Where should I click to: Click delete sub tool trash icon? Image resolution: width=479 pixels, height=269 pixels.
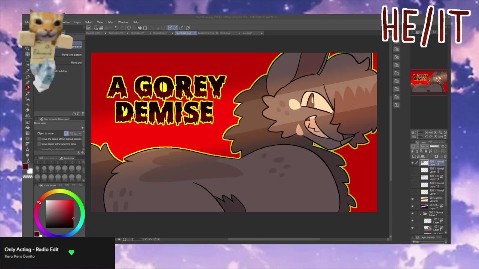pos(83,114)
